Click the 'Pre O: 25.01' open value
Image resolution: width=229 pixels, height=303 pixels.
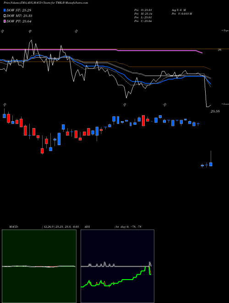coord(143,10)
